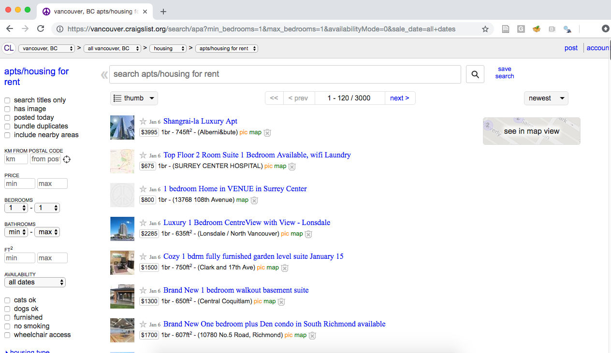Screen dimensions: 611x353
Task: Click the 'see in map view' button
Action: click(531, 131)
